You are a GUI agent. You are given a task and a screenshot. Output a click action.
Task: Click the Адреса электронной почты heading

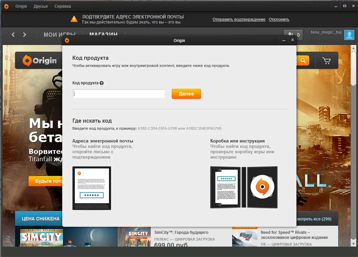pos(103,141)
